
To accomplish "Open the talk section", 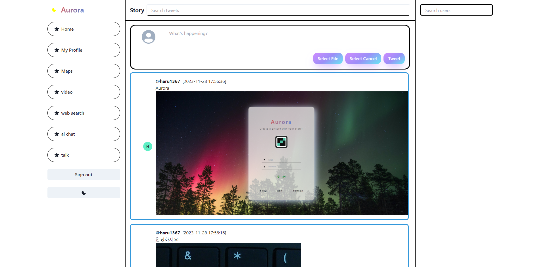I will tap(84, 155).
